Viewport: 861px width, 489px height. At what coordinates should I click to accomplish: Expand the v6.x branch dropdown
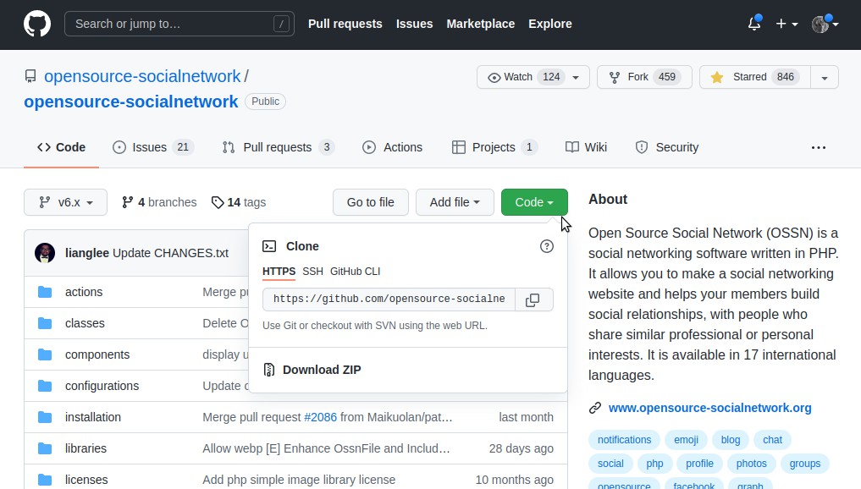(66, 202)
